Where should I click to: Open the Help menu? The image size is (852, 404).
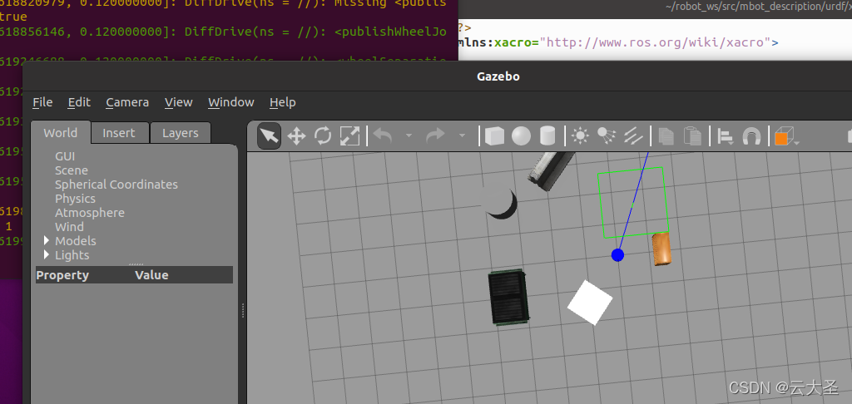(x=283, y=102)
